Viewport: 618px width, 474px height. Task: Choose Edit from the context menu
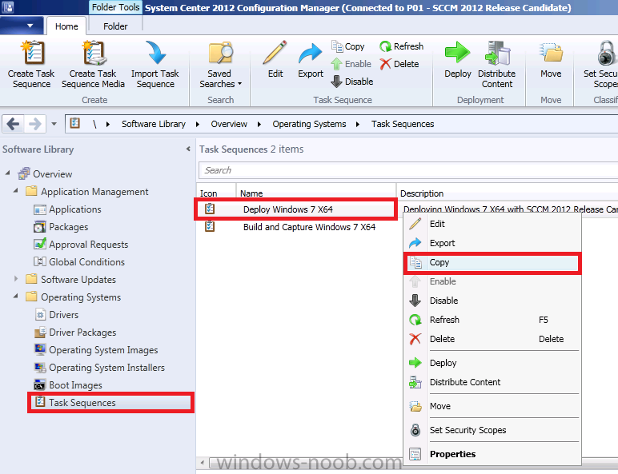pos(492,224)
